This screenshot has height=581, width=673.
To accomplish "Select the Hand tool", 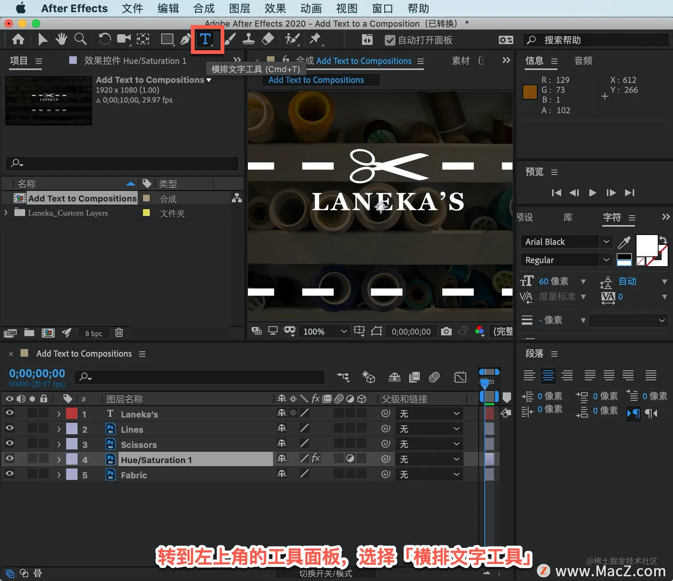I will (x=61, y=39).
